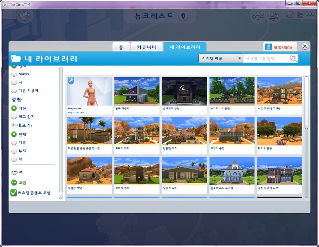
Task: Open the 라피아 퀸타 lot thumbnail
Action: tap(137, 171)
